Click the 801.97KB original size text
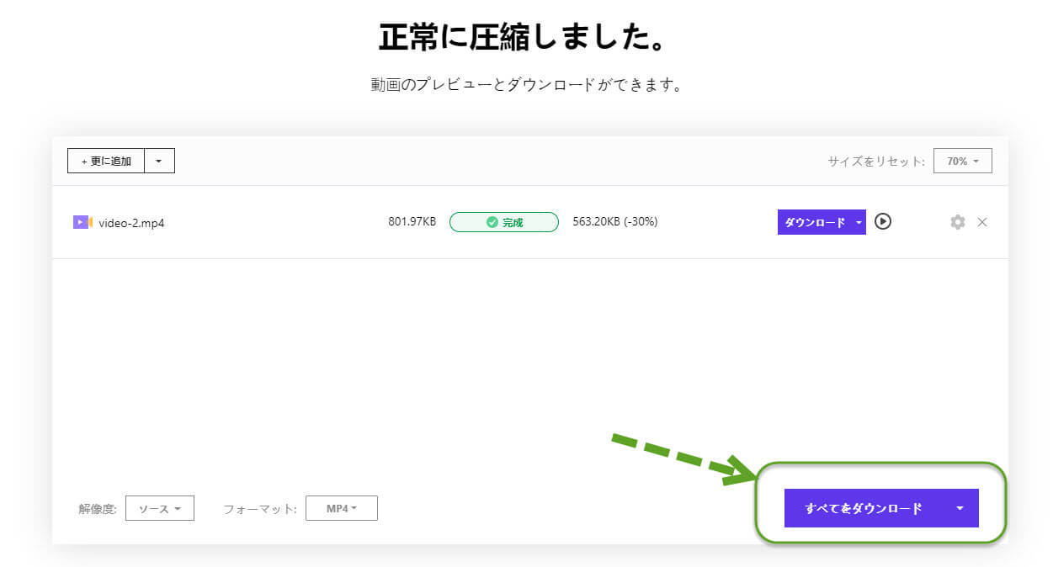1053x567 pixels. tap(412, 222)
